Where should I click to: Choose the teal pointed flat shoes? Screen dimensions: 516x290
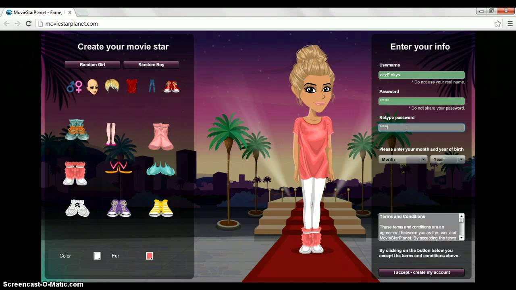click(x=160, y=169)
